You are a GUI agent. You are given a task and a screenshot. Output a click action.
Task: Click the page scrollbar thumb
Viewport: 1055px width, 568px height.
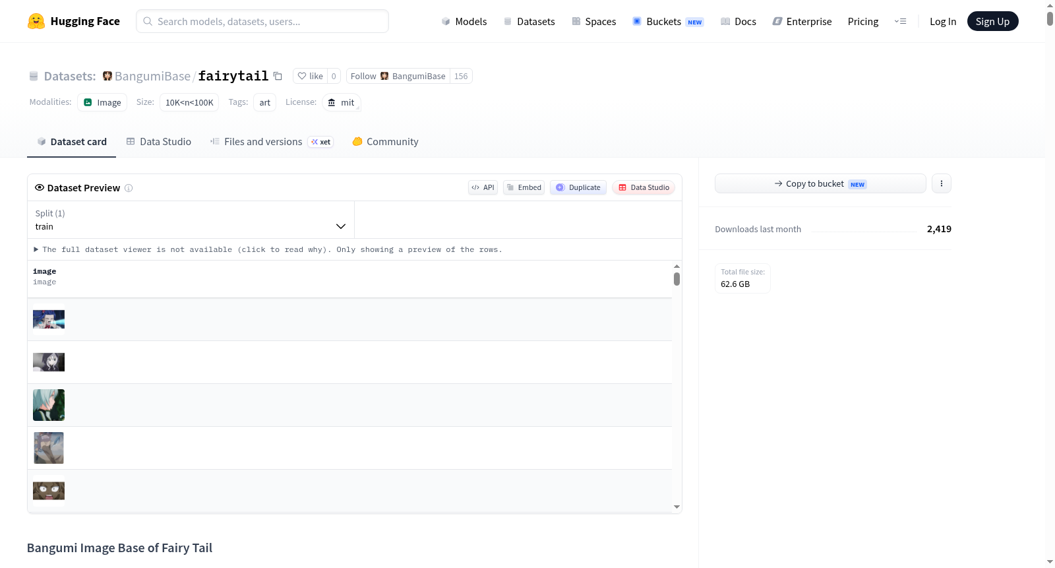(x=1050, y=18)
